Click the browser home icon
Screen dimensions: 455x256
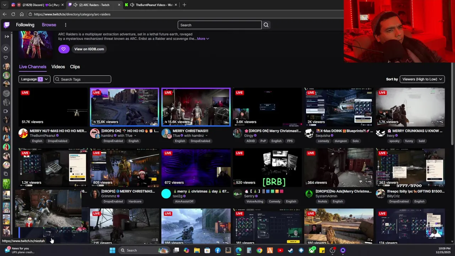pyautogui.click(x=22, y=14)
